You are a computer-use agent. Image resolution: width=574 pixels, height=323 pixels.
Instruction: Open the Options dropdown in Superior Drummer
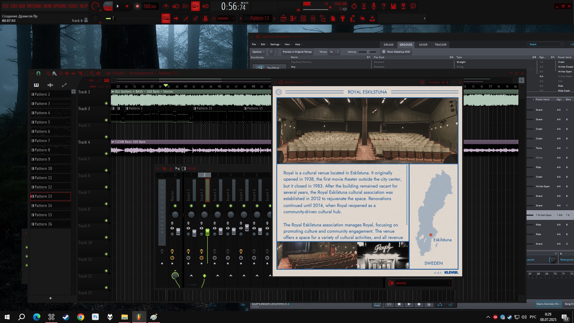click(x=258, y=52)
